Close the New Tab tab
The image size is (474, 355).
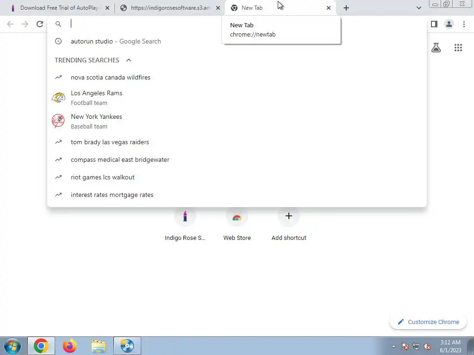[329, 8]
